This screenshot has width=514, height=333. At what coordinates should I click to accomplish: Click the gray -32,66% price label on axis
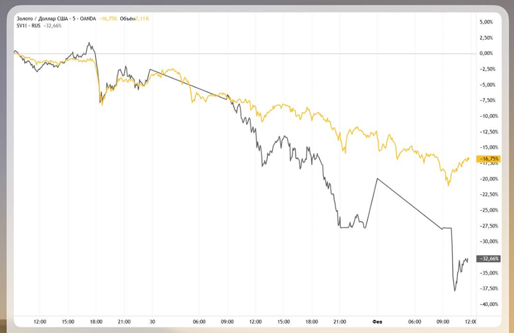click(489, 258)
